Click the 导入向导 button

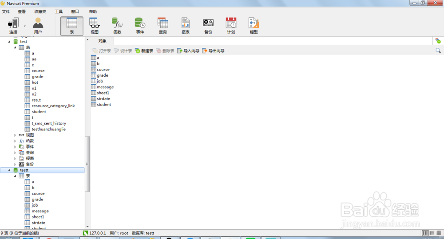[x=188, y=51]
